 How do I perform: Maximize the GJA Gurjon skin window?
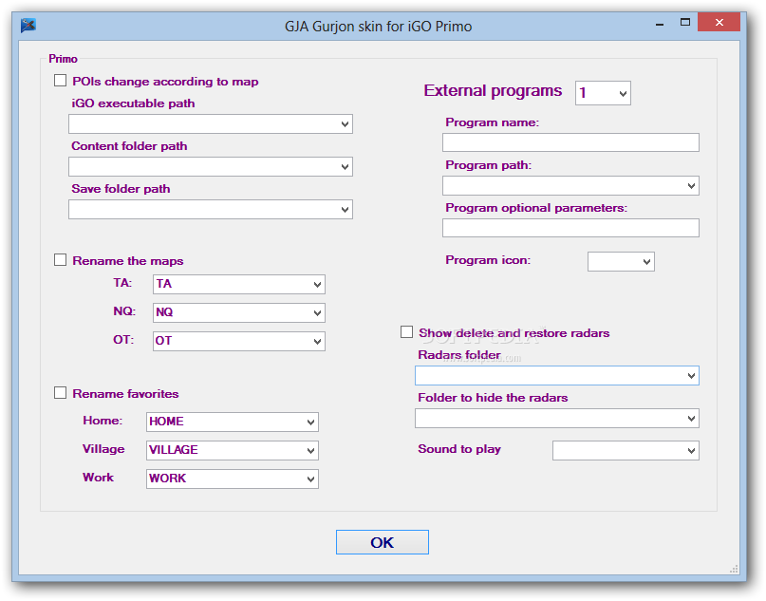pos(685,23)
